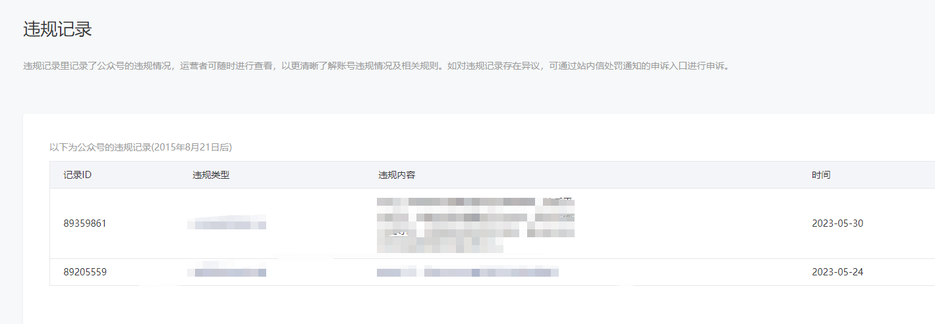935x324 pixels.
Task: Click blurred violation content of record 89359861
Action: coord(476,224)
